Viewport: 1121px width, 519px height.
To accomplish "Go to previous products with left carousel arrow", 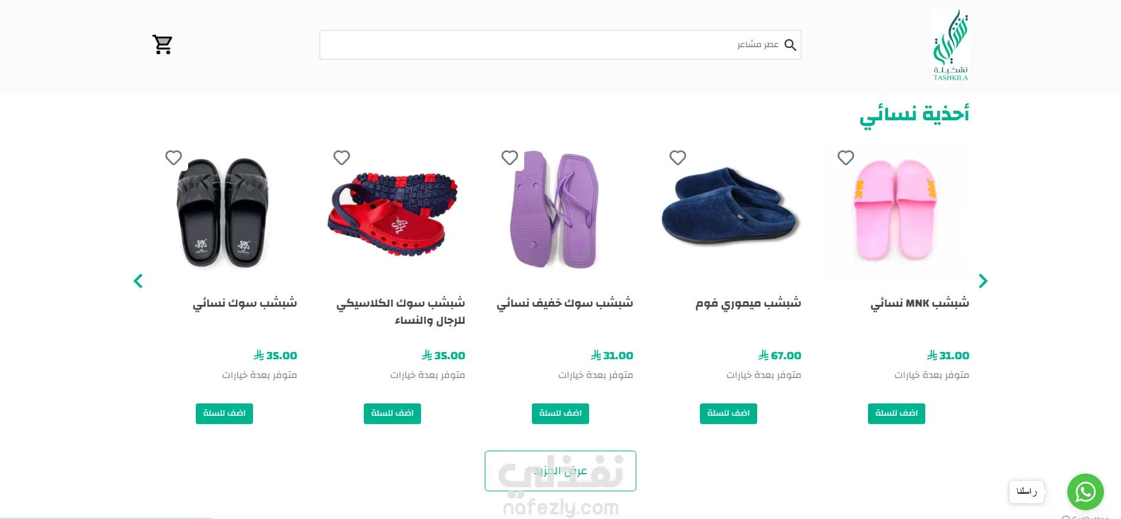I will [138, 281].
